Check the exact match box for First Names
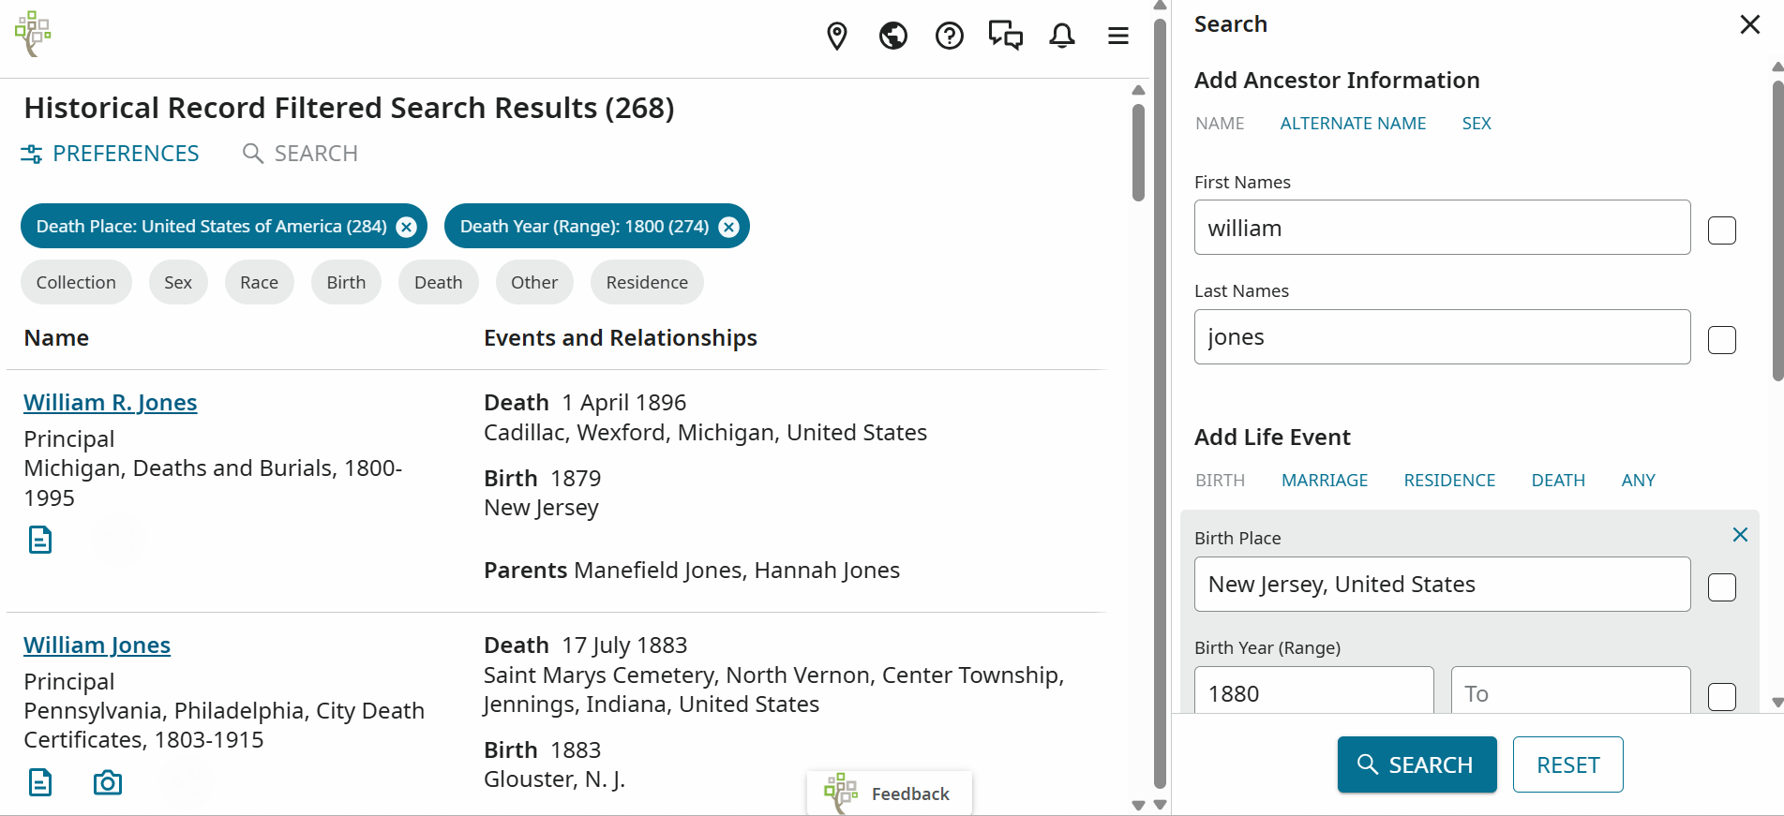 point(1721,230)
